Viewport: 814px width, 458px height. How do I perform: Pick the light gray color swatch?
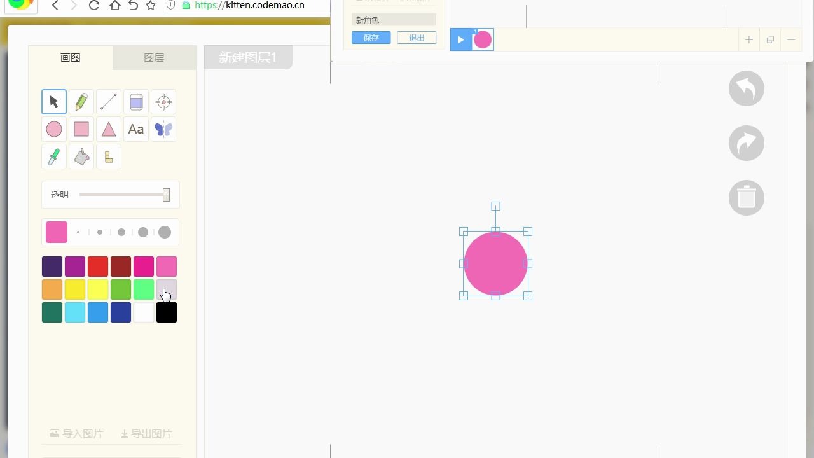[167, 289]
